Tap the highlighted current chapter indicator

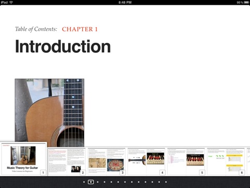pyautogui.click(x=91, y=182)
